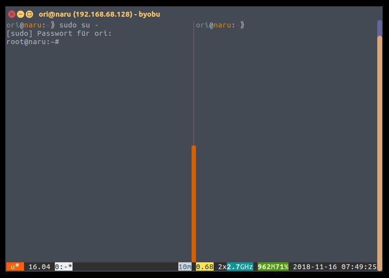
Task: Click the Ubuntu logo in status bar
Action: click(x=15, y=267)
